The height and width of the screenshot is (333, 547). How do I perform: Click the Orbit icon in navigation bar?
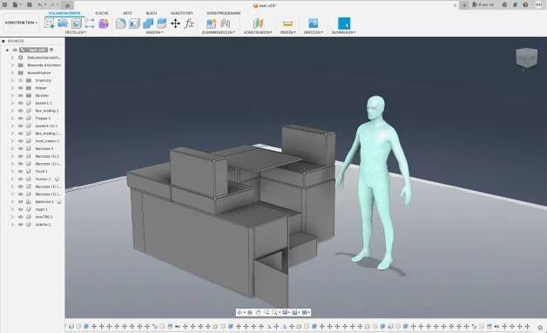pos(240,312)
